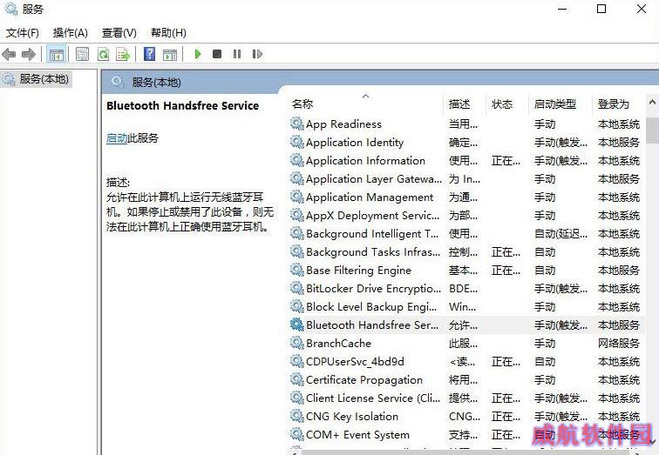This screenshot has height=455, width=659.
Task: Click the gear icon beside App Readiness
Action: pos(296,124)
